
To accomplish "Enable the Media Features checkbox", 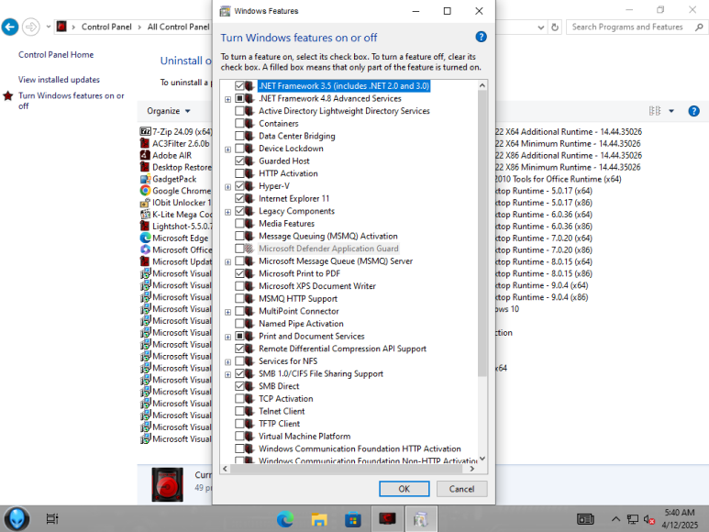I will click(x=239, y=223).
